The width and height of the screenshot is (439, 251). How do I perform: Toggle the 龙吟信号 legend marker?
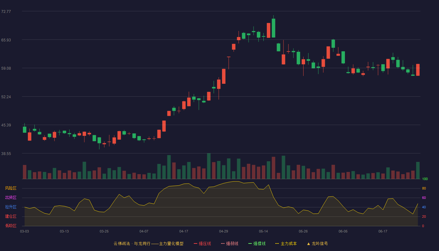317,243
